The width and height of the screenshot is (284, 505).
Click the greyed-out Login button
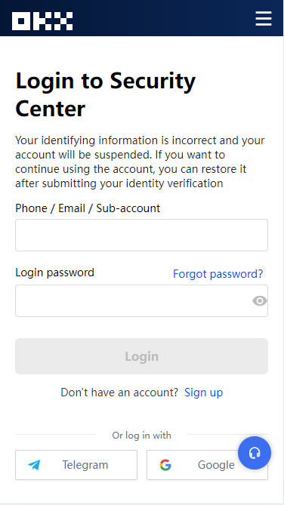coord(141,356)
